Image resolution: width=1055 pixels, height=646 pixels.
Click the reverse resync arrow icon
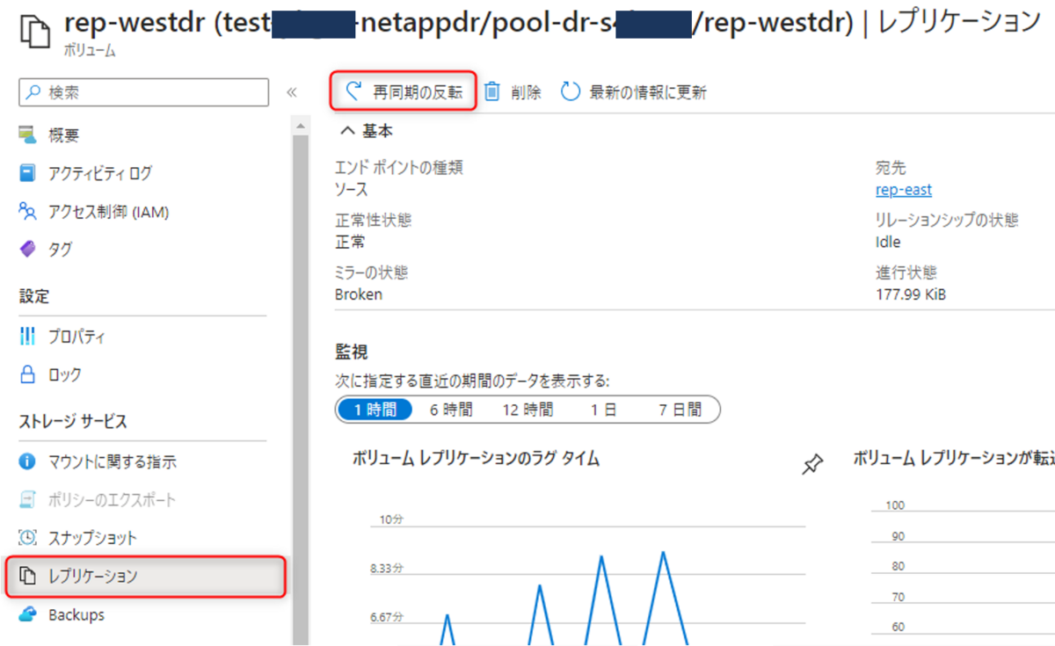tap(354, 91)
